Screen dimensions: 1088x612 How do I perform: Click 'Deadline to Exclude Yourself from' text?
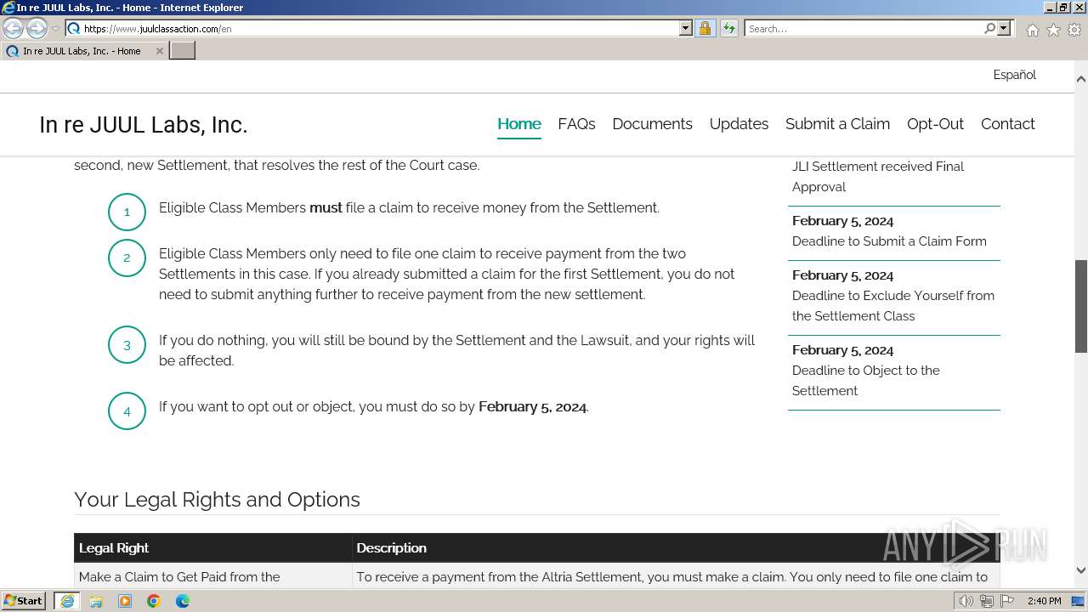[893, 296]
